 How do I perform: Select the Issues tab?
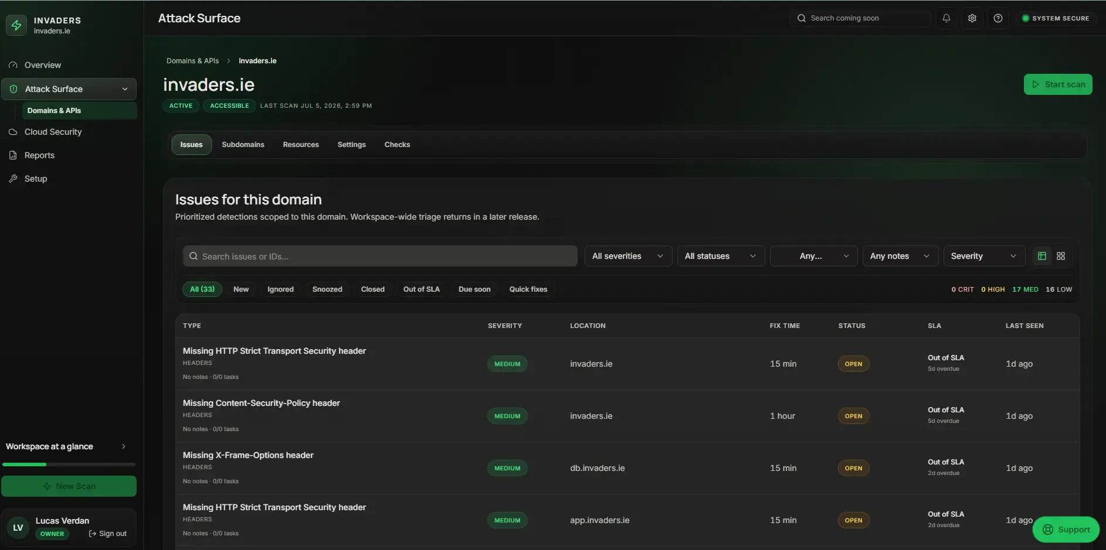pos(191,145)
